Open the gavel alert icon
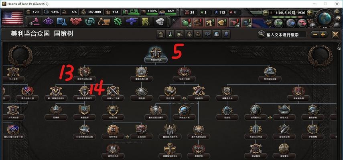Image resolution: width=343 pixels, height=160 pixels. [x=198, y=22]
